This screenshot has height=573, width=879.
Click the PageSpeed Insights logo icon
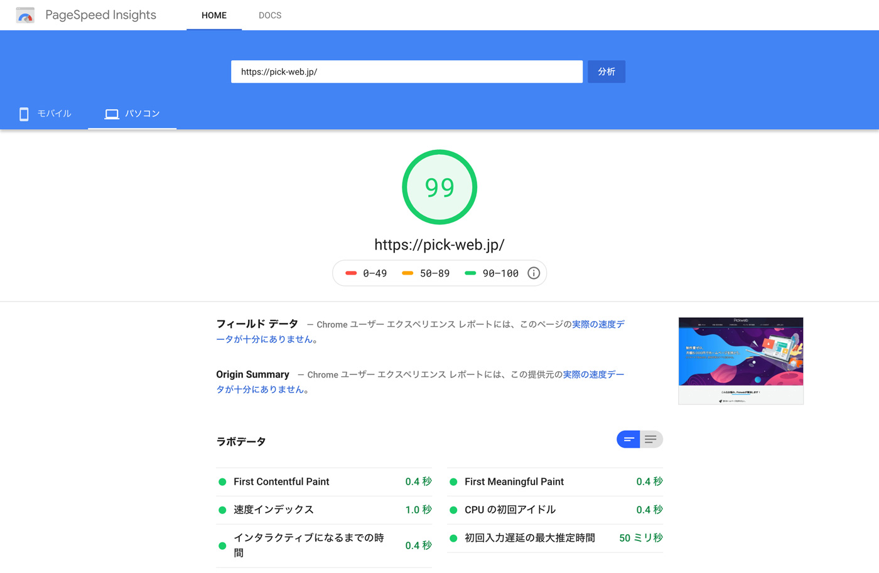tap(25, 15)
